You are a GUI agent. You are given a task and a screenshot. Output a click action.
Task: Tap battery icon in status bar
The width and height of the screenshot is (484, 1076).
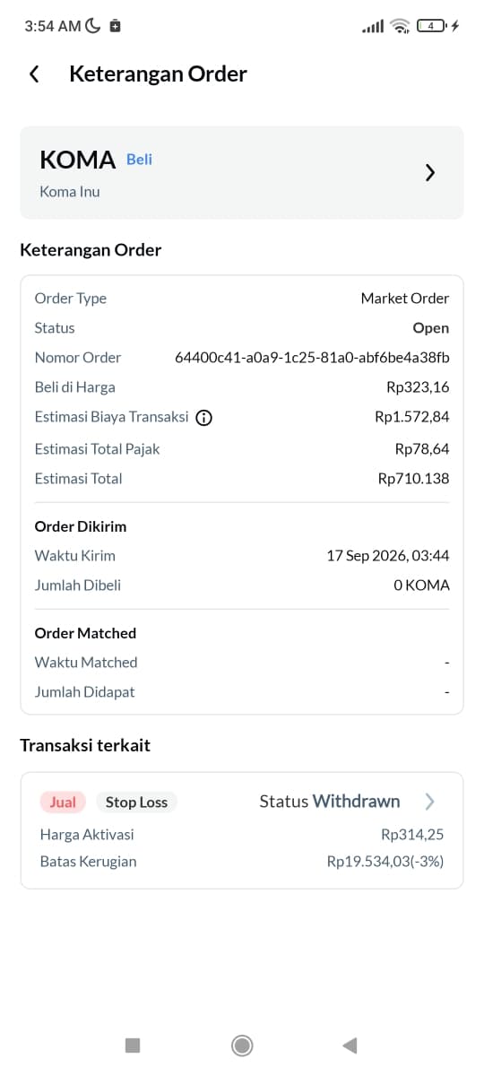point(434,26)
